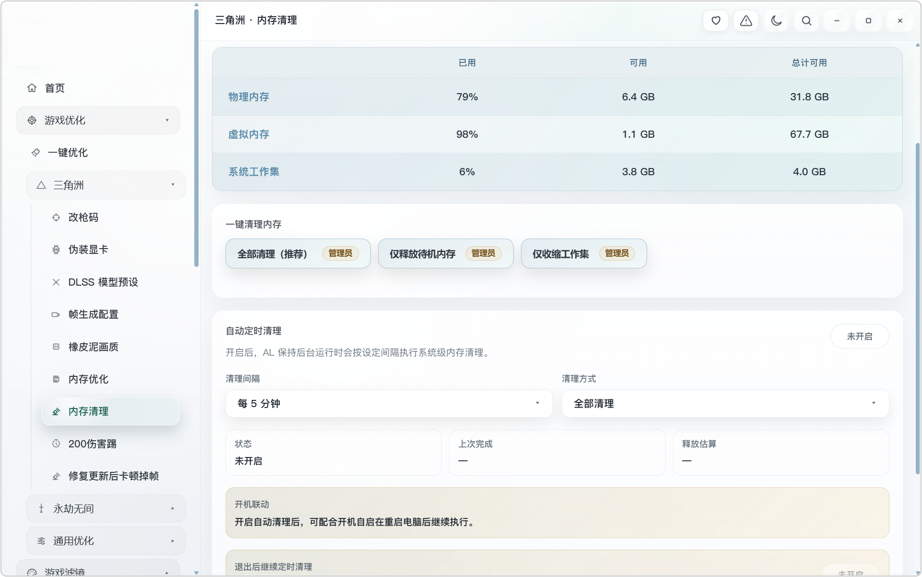Expand the 永劫无间 group arrow
922x577 pixels.
[173, 508]
